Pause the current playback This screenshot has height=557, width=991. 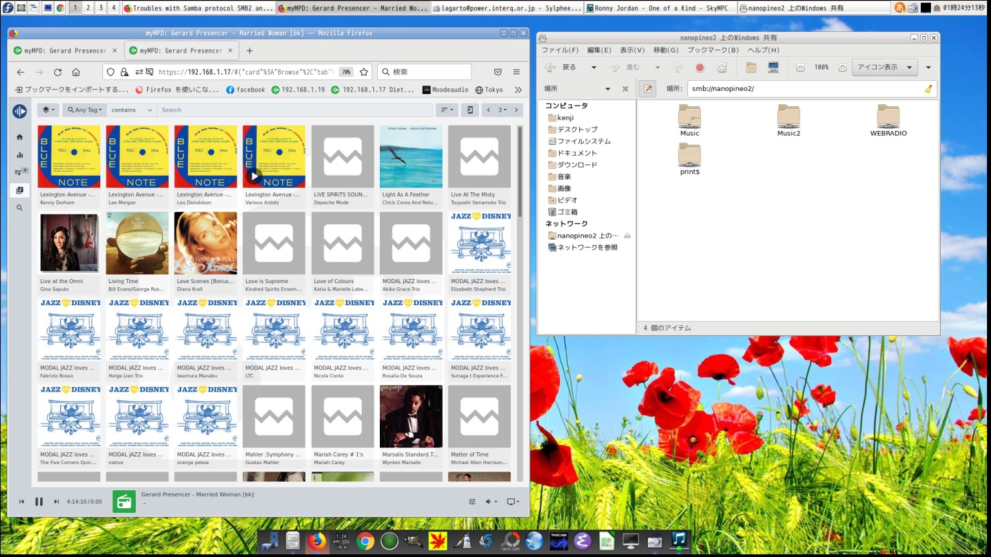pos(39,502)
